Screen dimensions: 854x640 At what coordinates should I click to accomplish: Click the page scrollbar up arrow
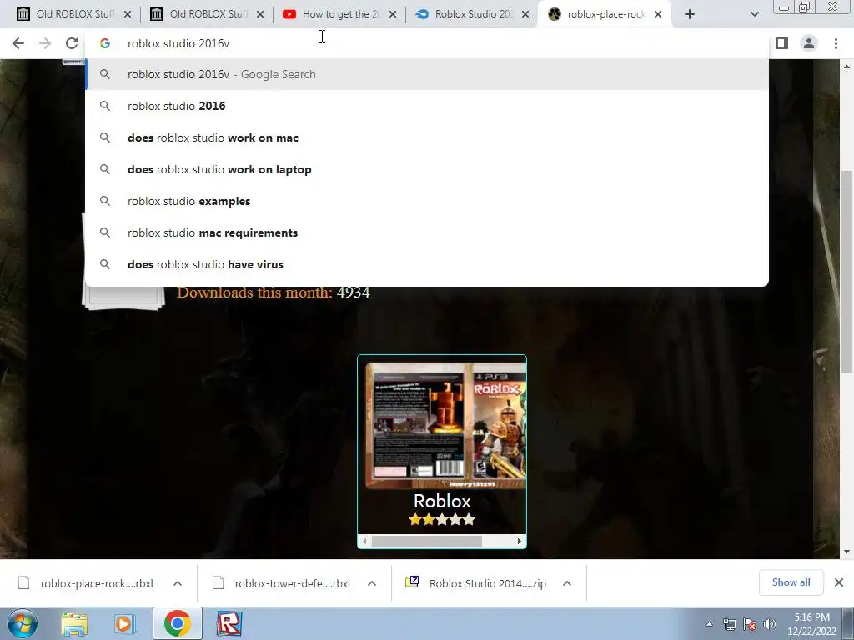coord(846,67)
